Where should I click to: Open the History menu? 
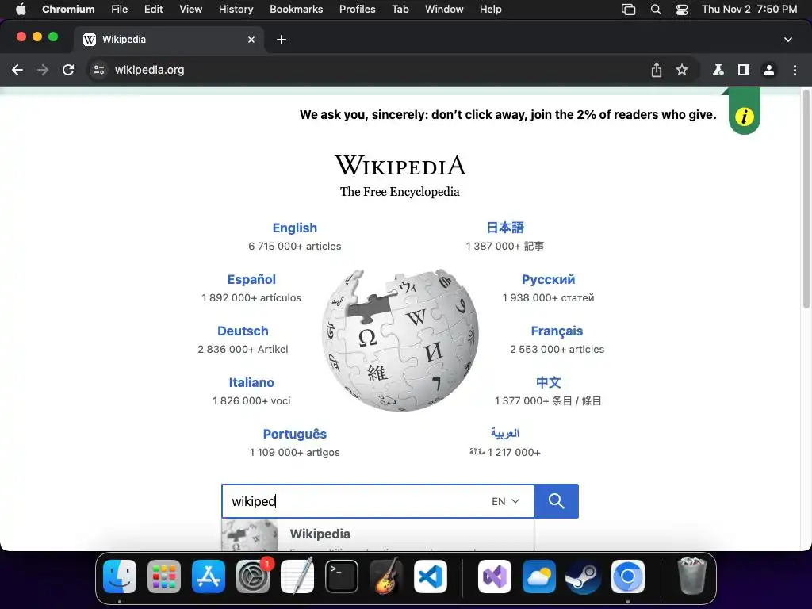click(x=236, y=10)
